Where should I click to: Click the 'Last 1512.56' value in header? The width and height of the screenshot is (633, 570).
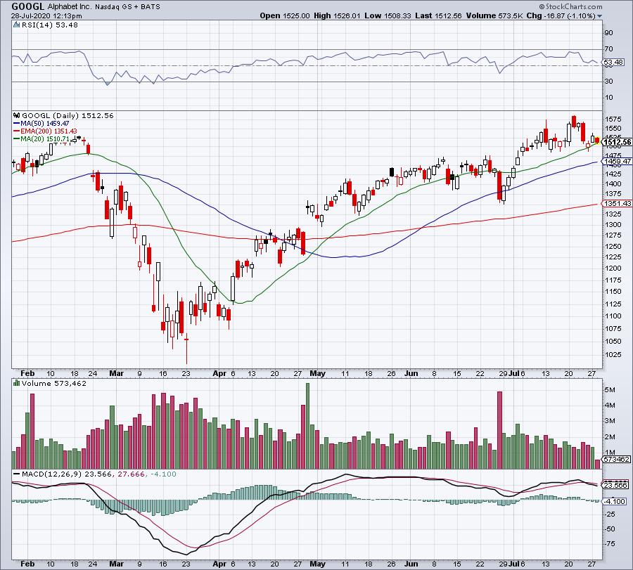(438, 15)
